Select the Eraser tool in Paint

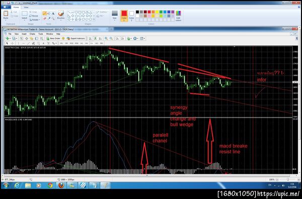(44, 19)
